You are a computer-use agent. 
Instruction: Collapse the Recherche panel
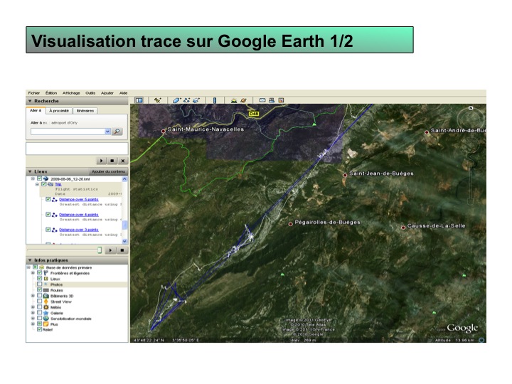30,101
